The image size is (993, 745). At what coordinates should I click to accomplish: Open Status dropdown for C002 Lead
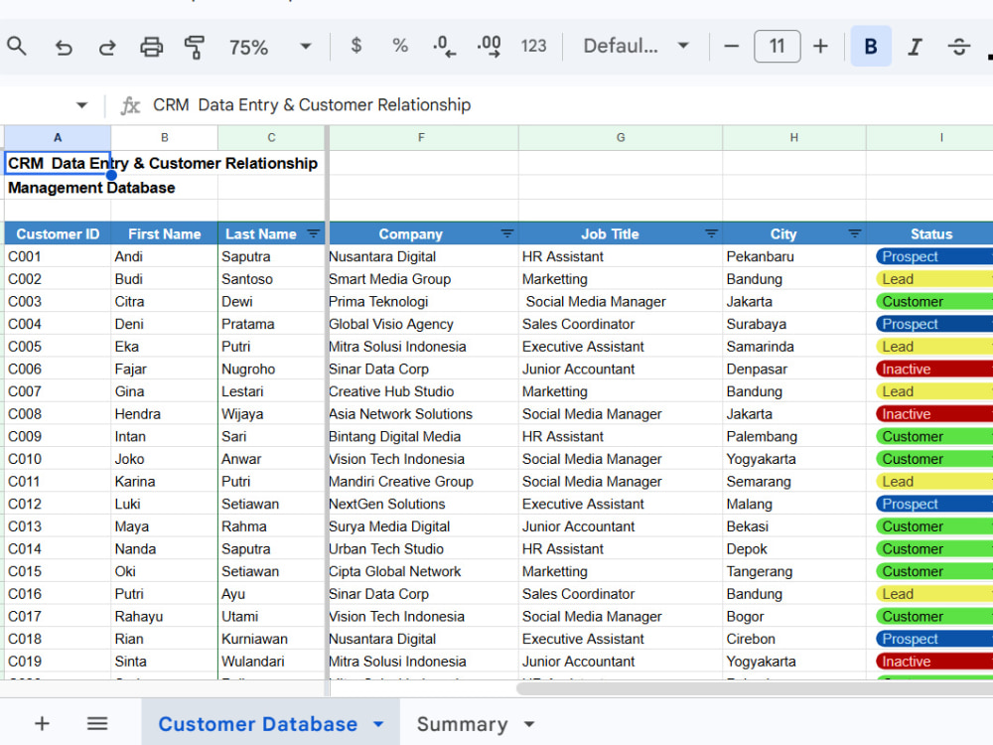coord(934,279)
